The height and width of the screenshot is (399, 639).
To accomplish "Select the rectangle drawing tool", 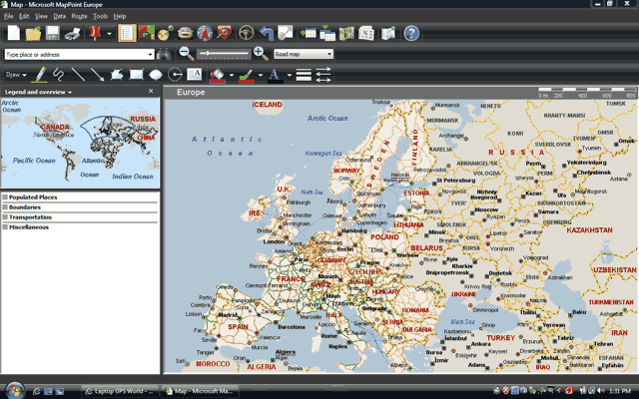I will 136,75.
